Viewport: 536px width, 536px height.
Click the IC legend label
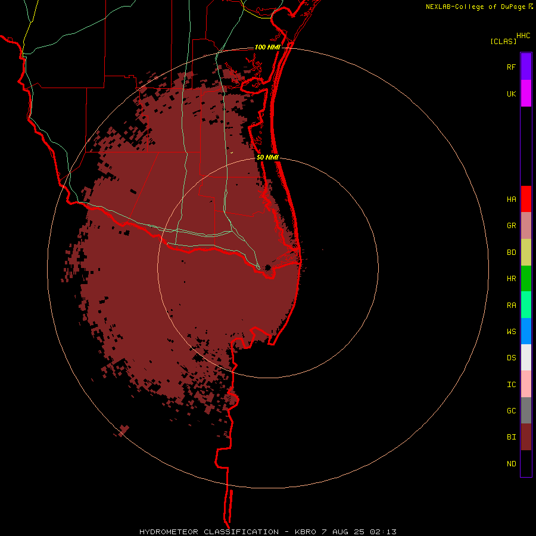coord(511,385)
